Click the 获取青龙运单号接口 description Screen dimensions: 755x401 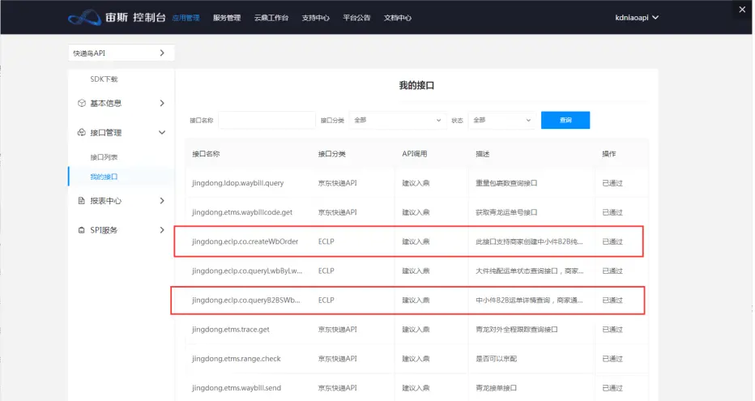(506, 212)
